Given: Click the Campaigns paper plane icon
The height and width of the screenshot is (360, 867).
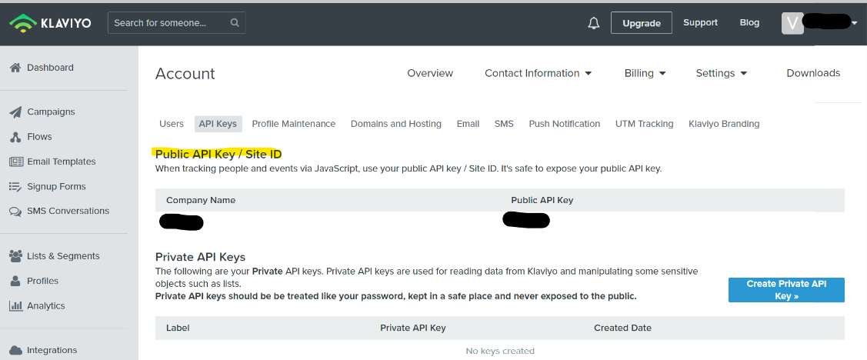Looking at the screenshot, I should (x=15, y=112).
